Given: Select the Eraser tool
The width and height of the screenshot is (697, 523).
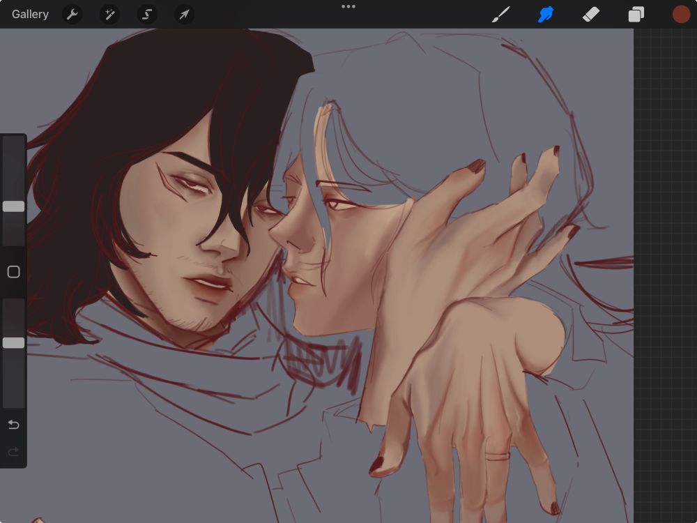Looking at the screenshot, I should [590, 14].
